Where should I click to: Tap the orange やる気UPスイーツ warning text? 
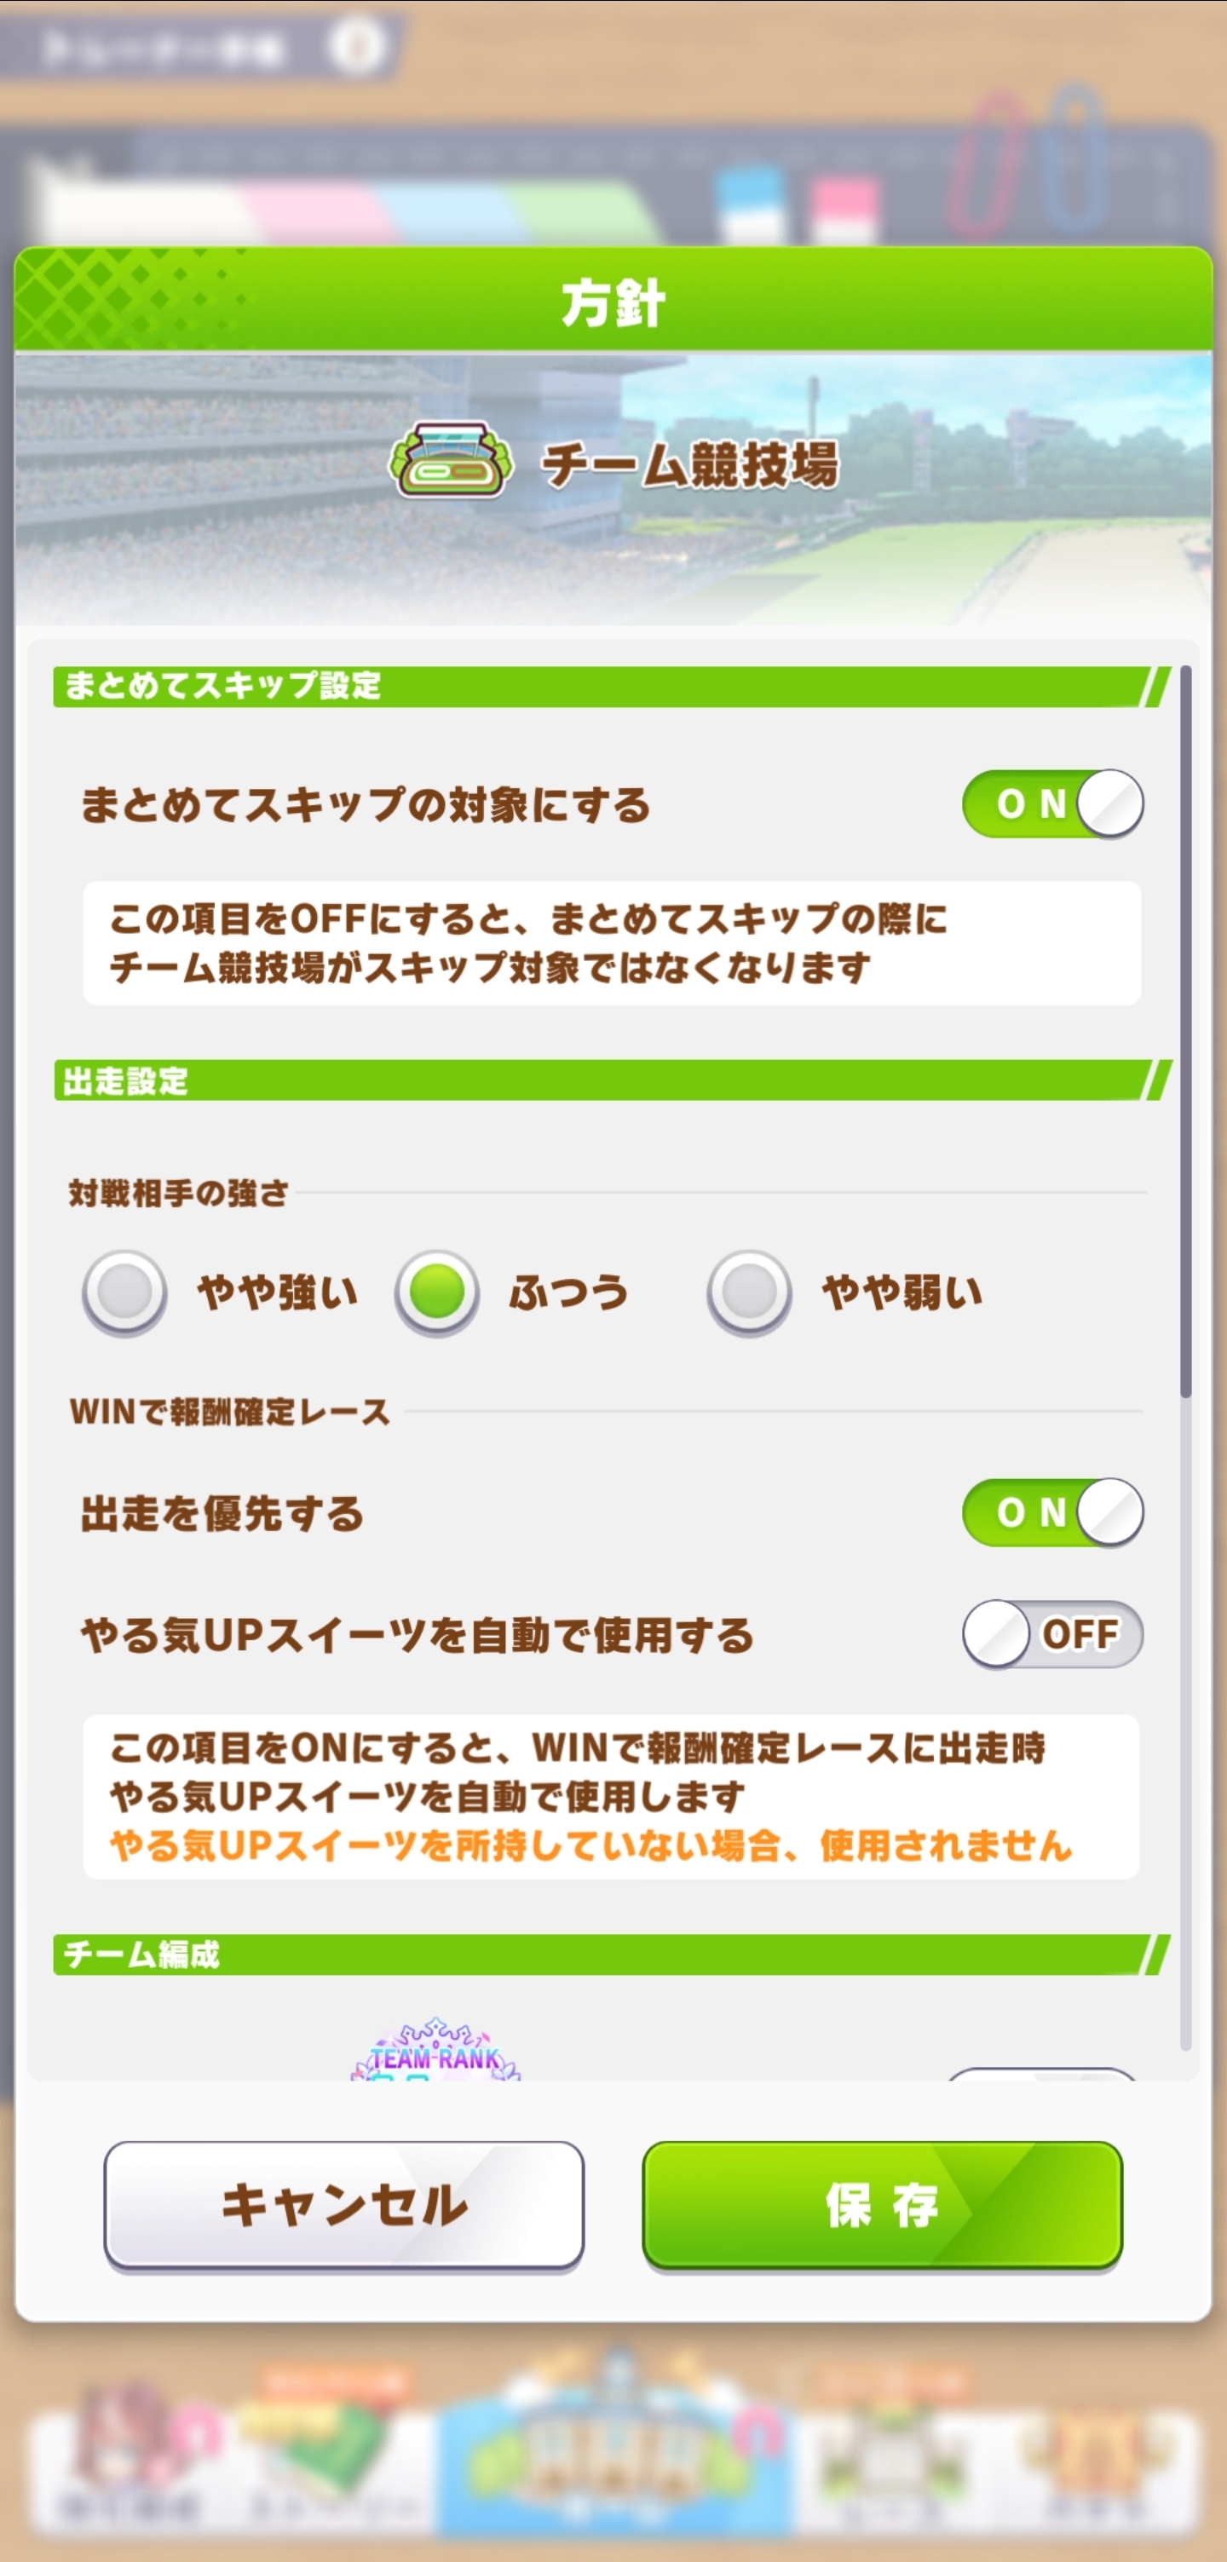click(590, 1846)
